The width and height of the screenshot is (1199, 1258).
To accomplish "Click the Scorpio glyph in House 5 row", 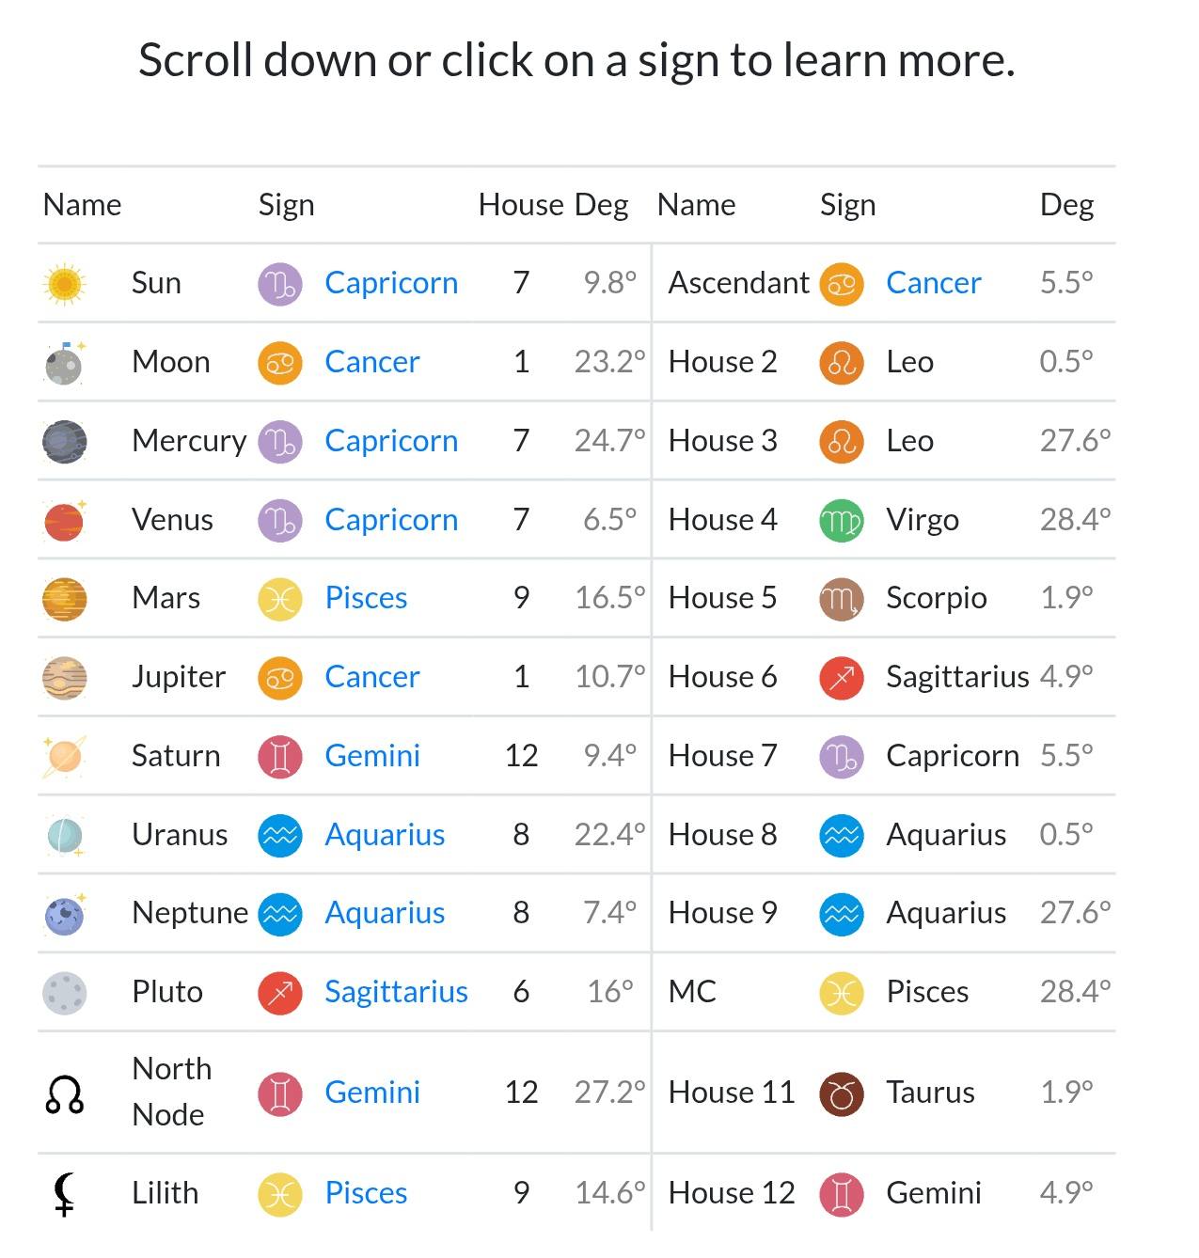I will [842, 599].
